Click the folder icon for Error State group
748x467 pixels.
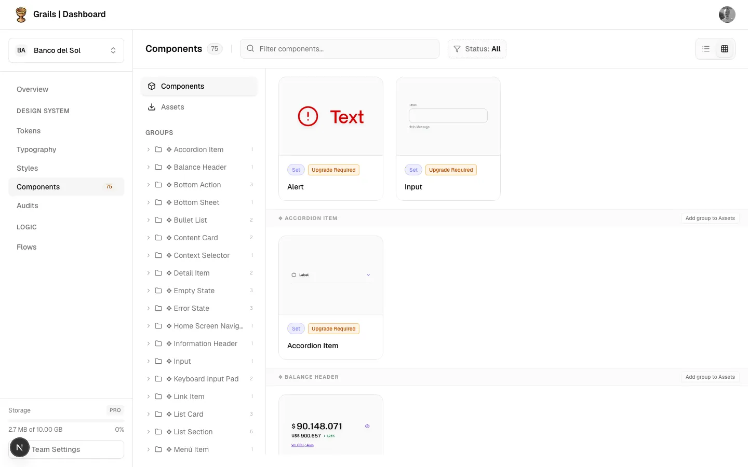click(158, 308)
